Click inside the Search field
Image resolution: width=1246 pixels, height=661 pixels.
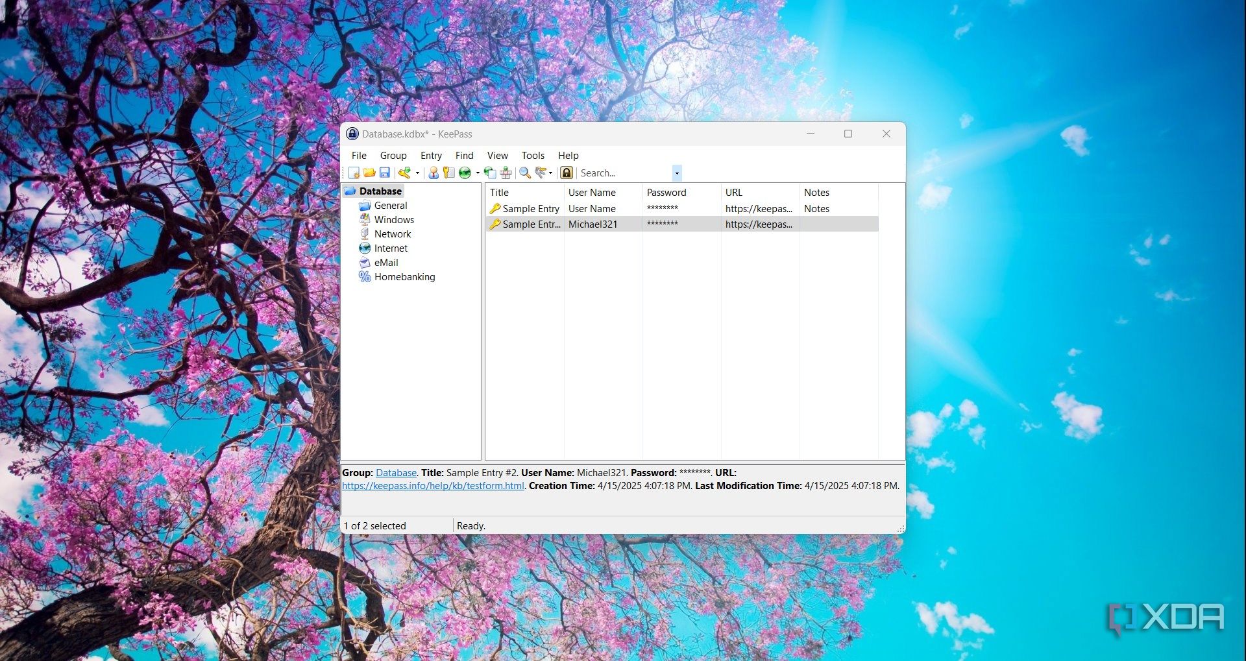coord(625,173)
